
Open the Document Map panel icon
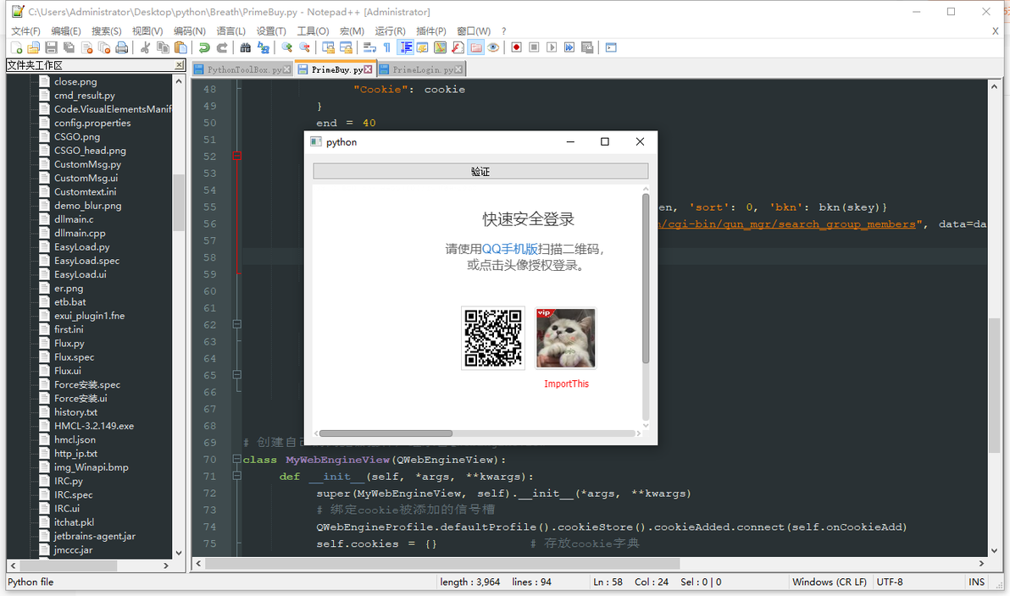coord(441,47)
